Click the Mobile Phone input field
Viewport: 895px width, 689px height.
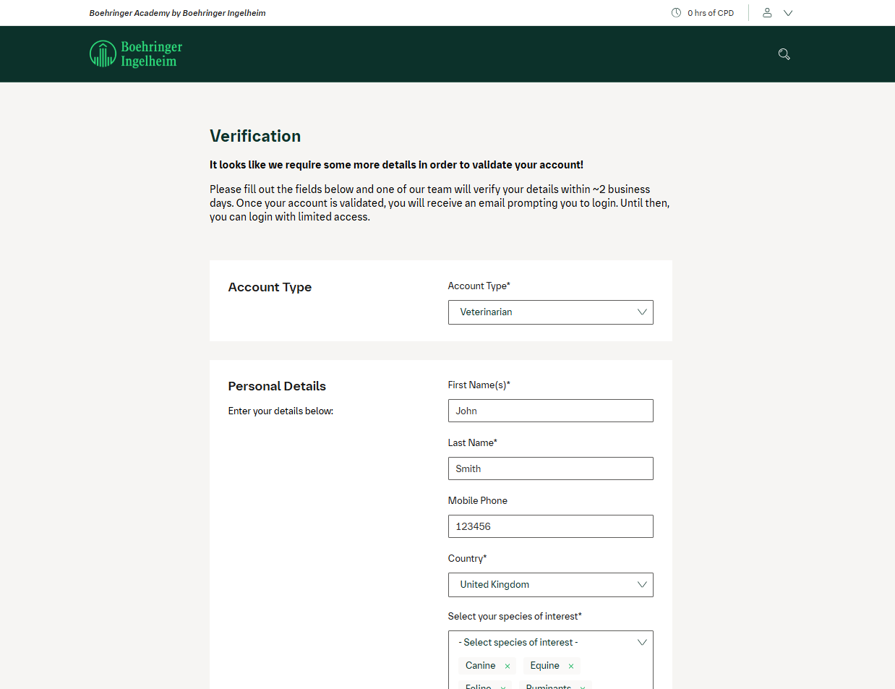(550, 526)
